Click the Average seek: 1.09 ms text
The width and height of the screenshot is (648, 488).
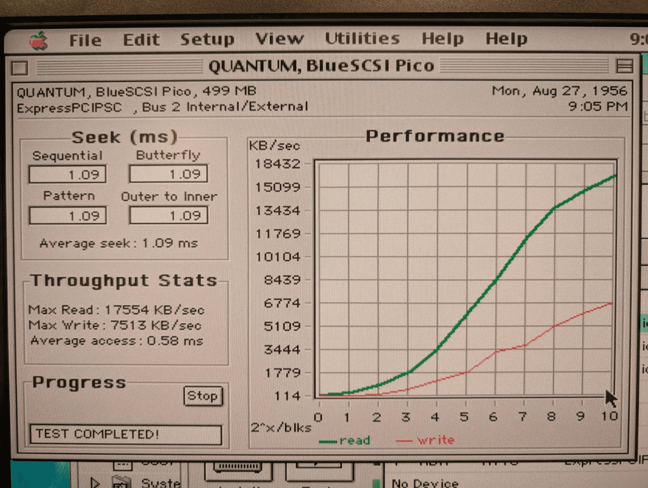coord(119,243)
